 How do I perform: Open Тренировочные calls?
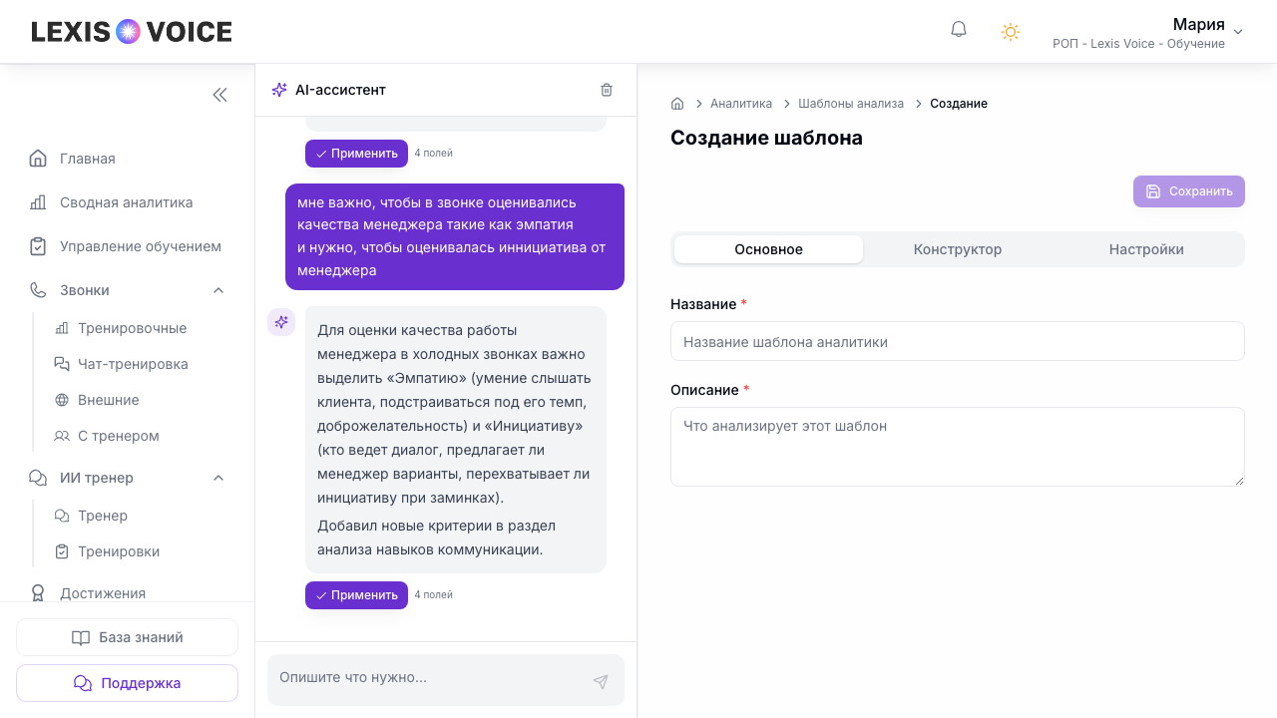[132, 328]
